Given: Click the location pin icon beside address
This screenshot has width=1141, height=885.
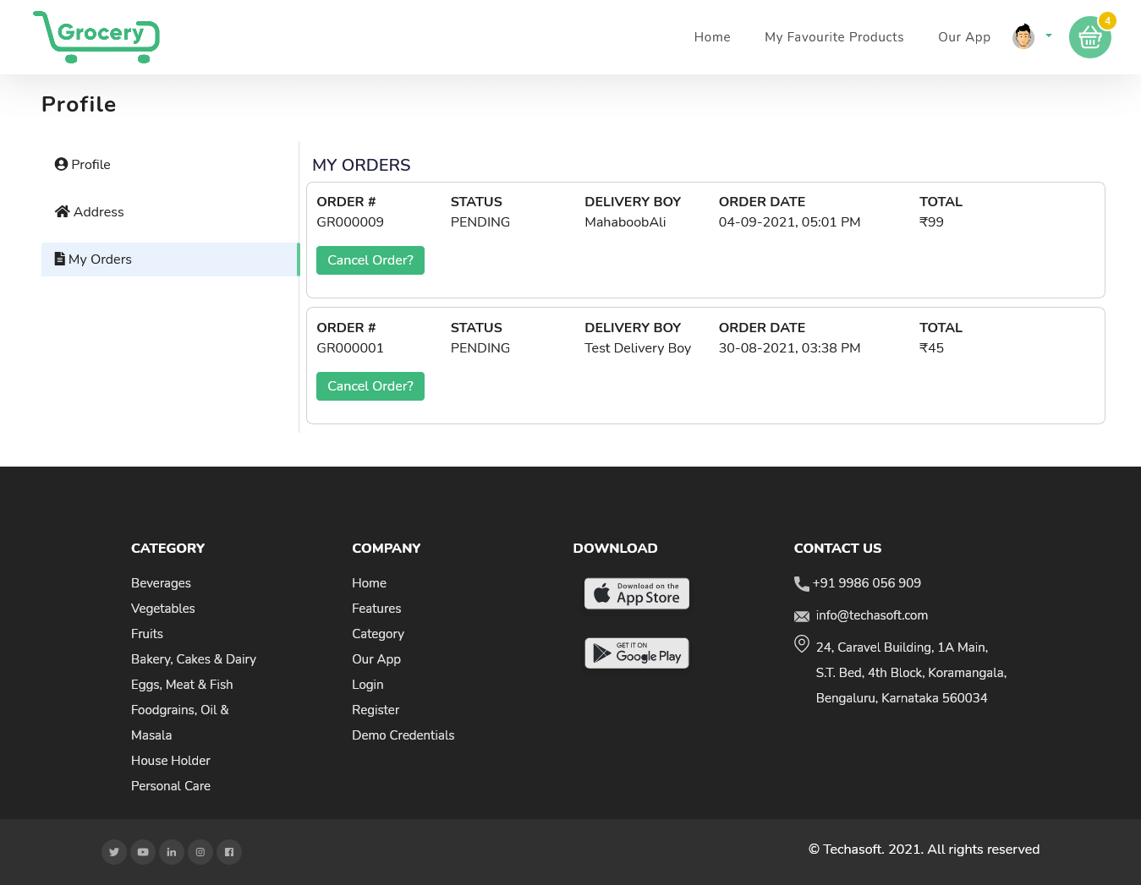Looking at the screenshot, I should [802, 644].
